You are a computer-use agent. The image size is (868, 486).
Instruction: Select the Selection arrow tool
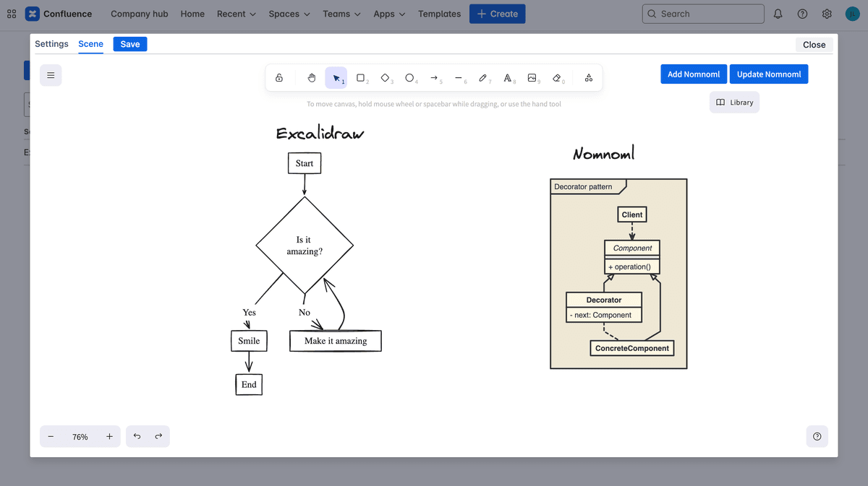(336, 78)
